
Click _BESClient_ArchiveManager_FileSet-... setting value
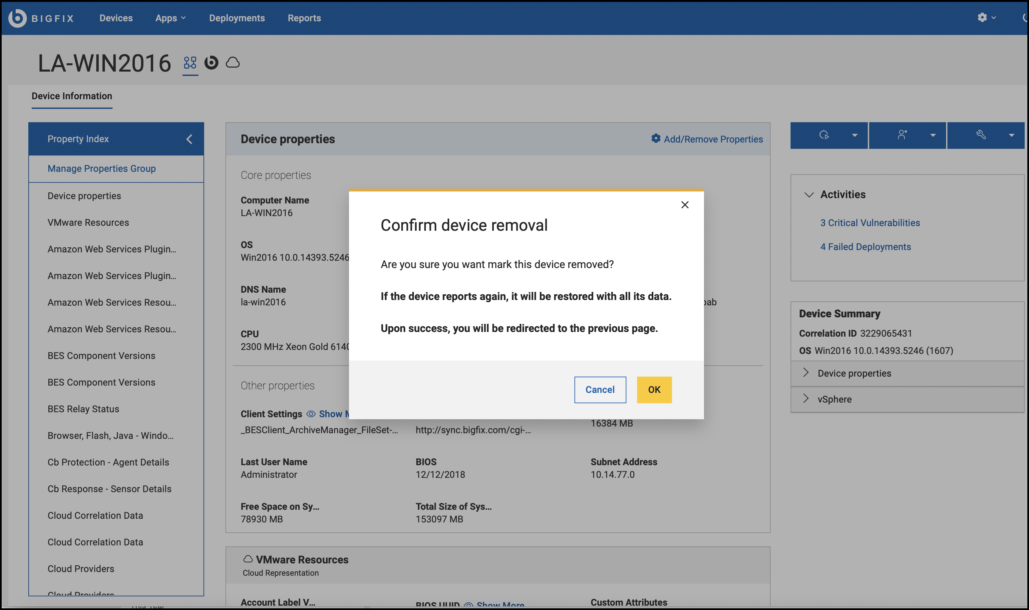319,430
